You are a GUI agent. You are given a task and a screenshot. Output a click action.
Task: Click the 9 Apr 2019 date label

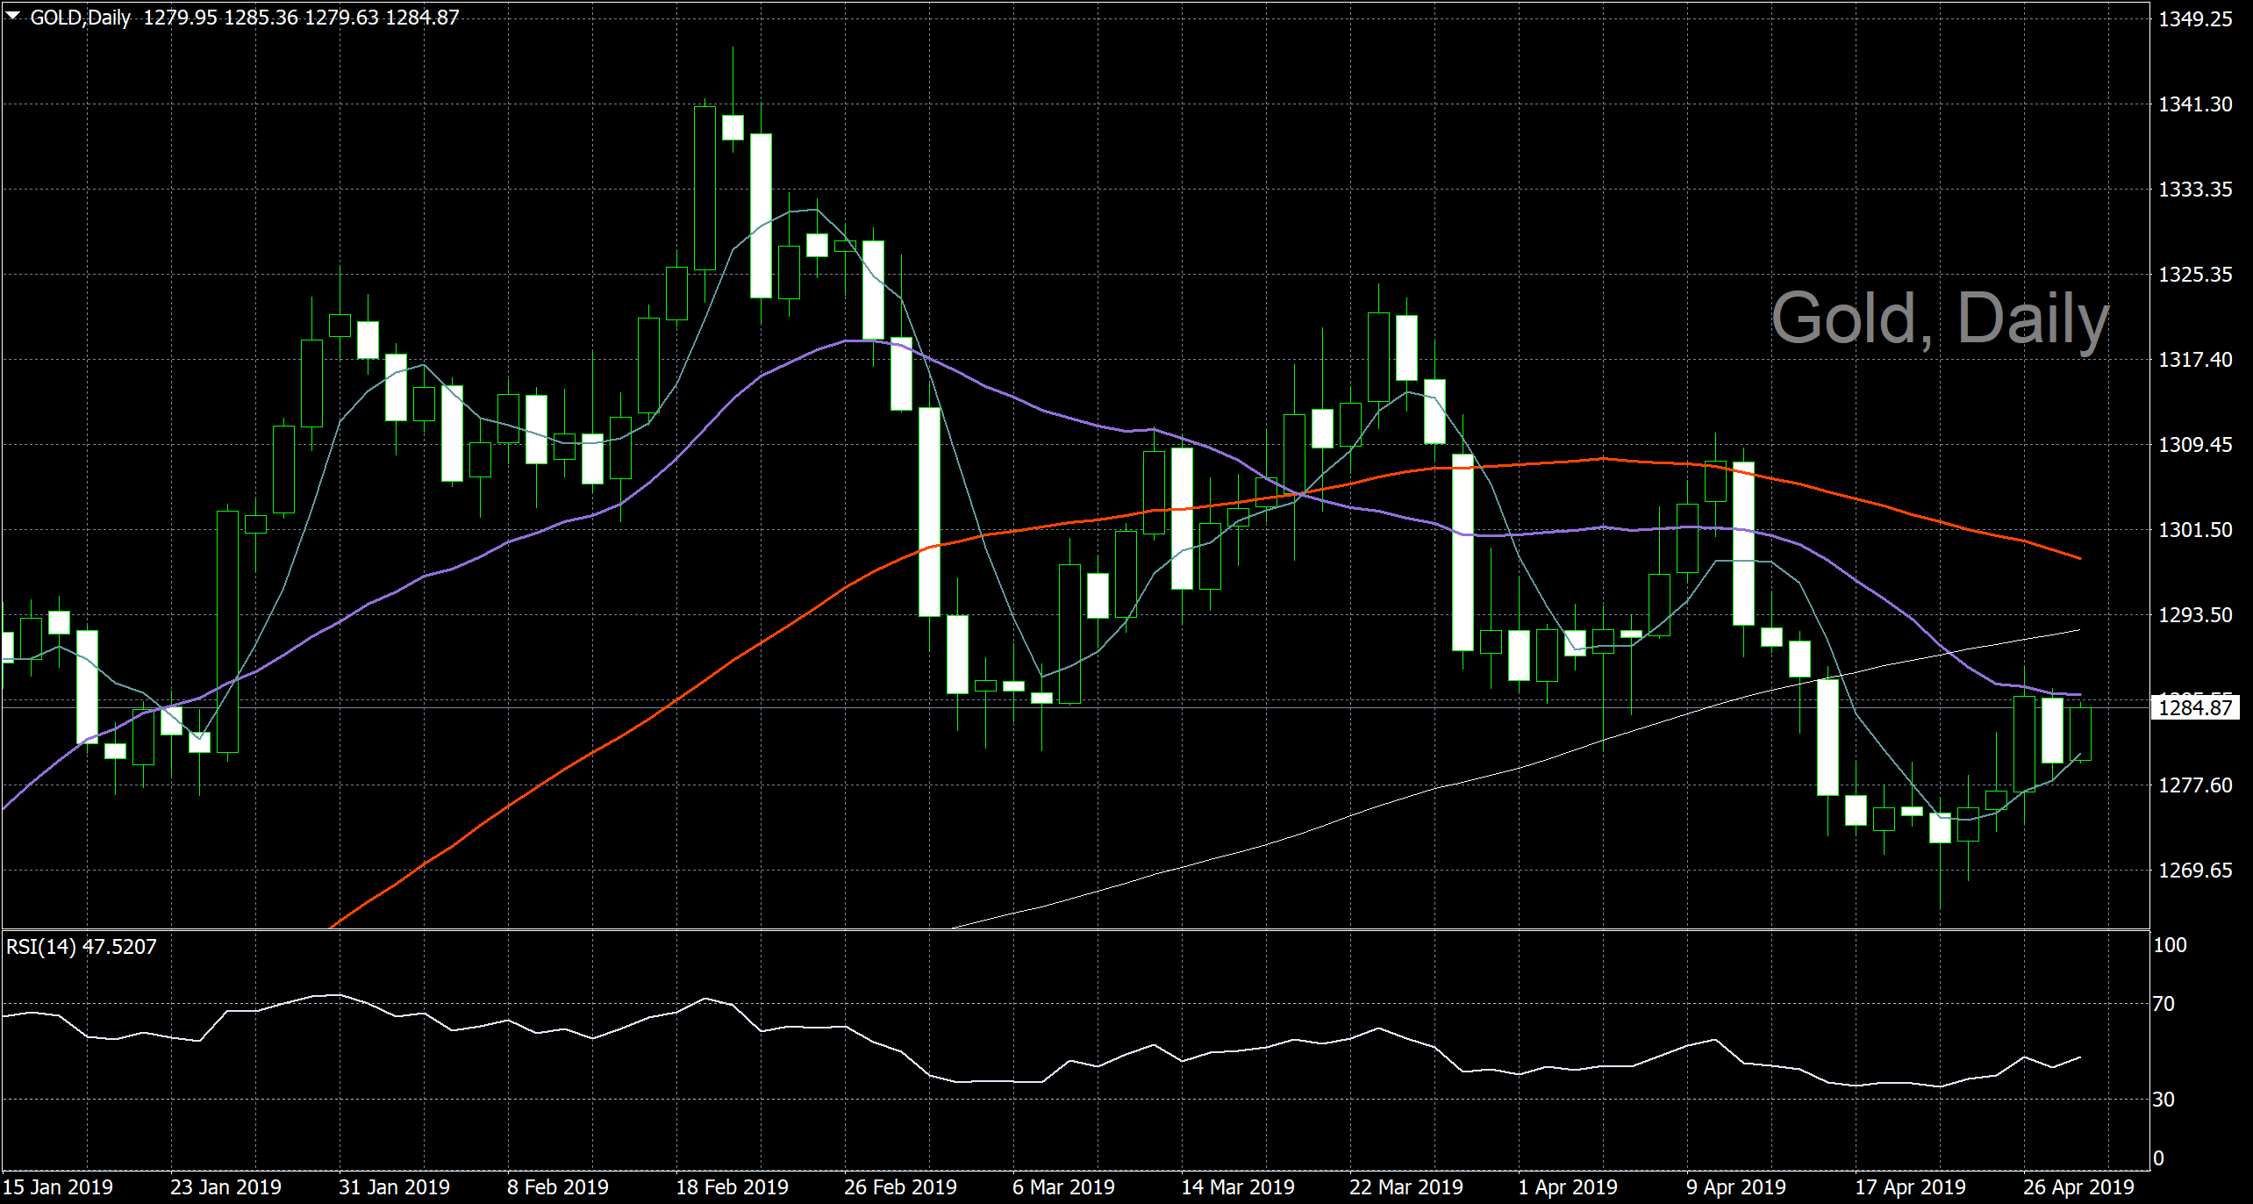point(1736,1187)
